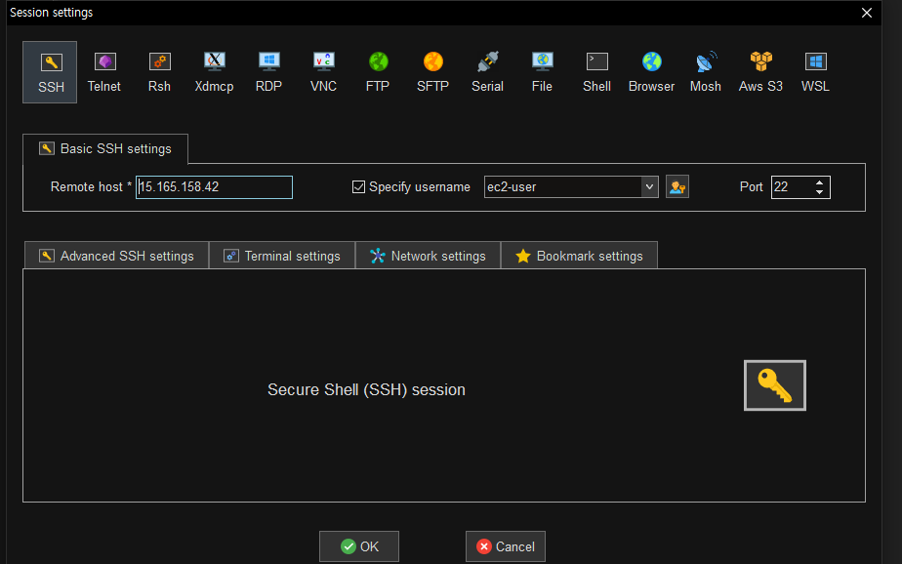Choose the WSL session type
The height and width of the screenshot is (564, 902).
pyautogui.click(x=815, y=72)
